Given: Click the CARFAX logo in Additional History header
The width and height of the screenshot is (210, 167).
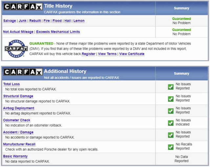Looking at the screenshot, I should 23,72.
